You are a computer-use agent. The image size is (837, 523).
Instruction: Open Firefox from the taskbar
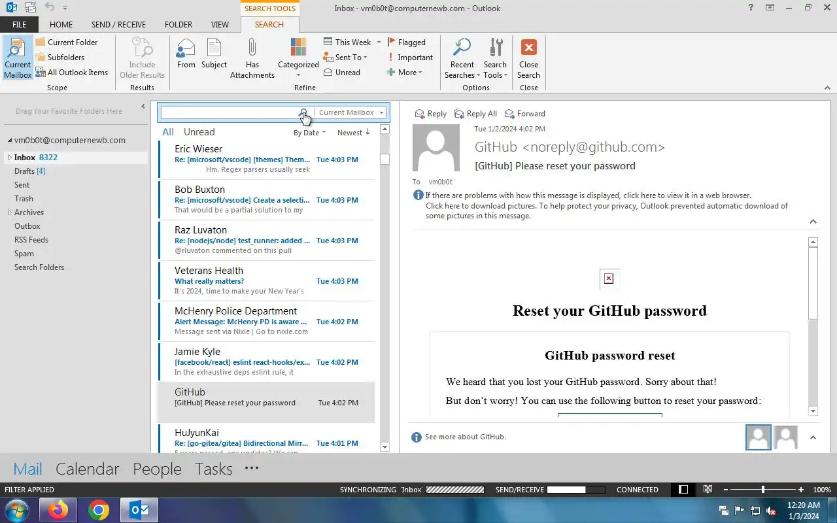tap(58, 510)
